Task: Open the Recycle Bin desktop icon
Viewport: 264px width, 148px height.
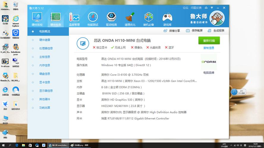Action: tap(16, 6)
